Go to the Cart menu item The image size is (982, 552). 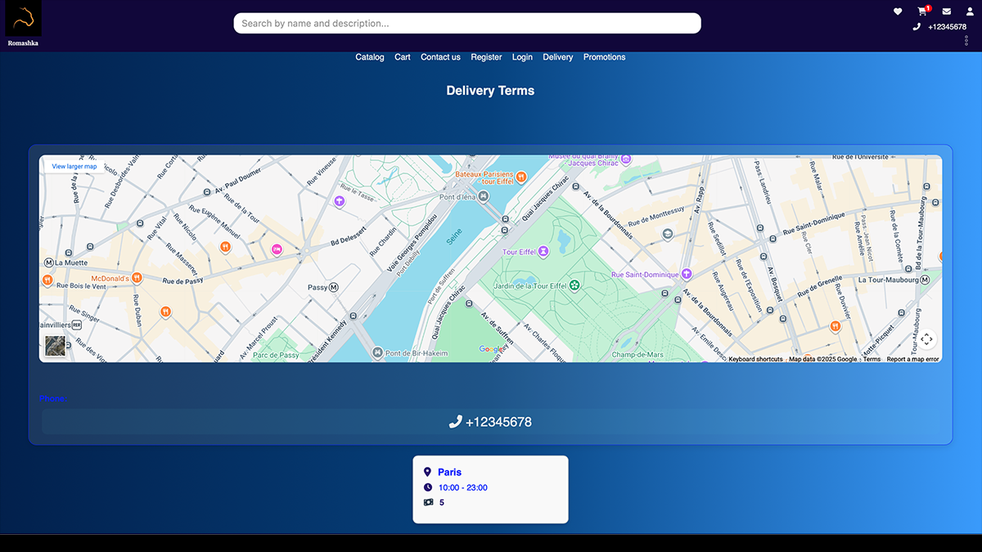click(x=403, y=57)
